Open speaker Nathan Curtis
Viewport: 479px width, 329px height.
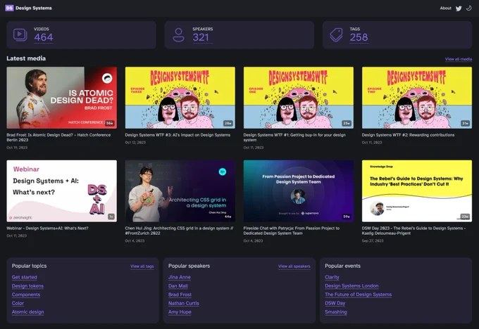tap(184, 304)
